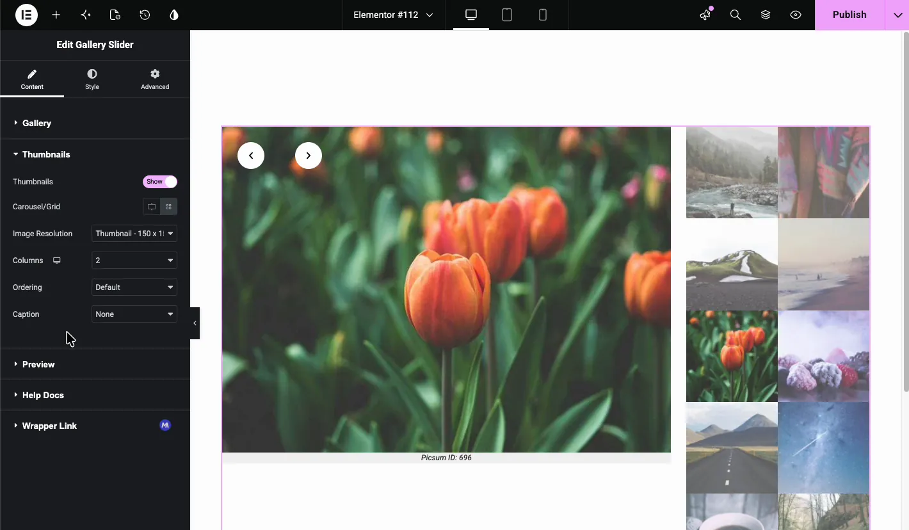The height and width of the screenshot is (530, 909).
Task: Select the snowy green hill thumbnail
Action: tap(732, 264)
